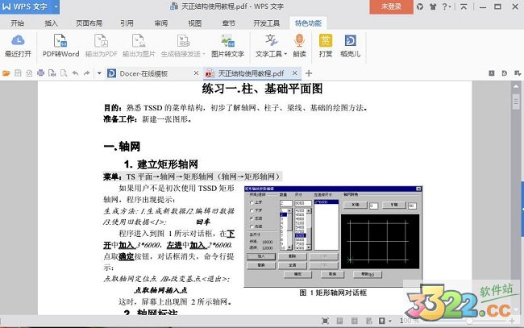
Task: Click the shirt icon in title bar
Action: click(433, 6)
